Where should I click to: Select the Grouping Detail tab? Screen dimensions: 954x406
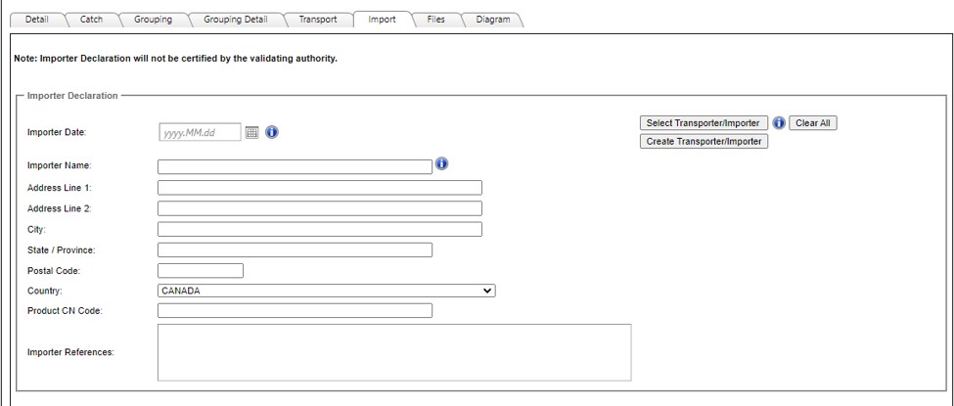(236, 20)
